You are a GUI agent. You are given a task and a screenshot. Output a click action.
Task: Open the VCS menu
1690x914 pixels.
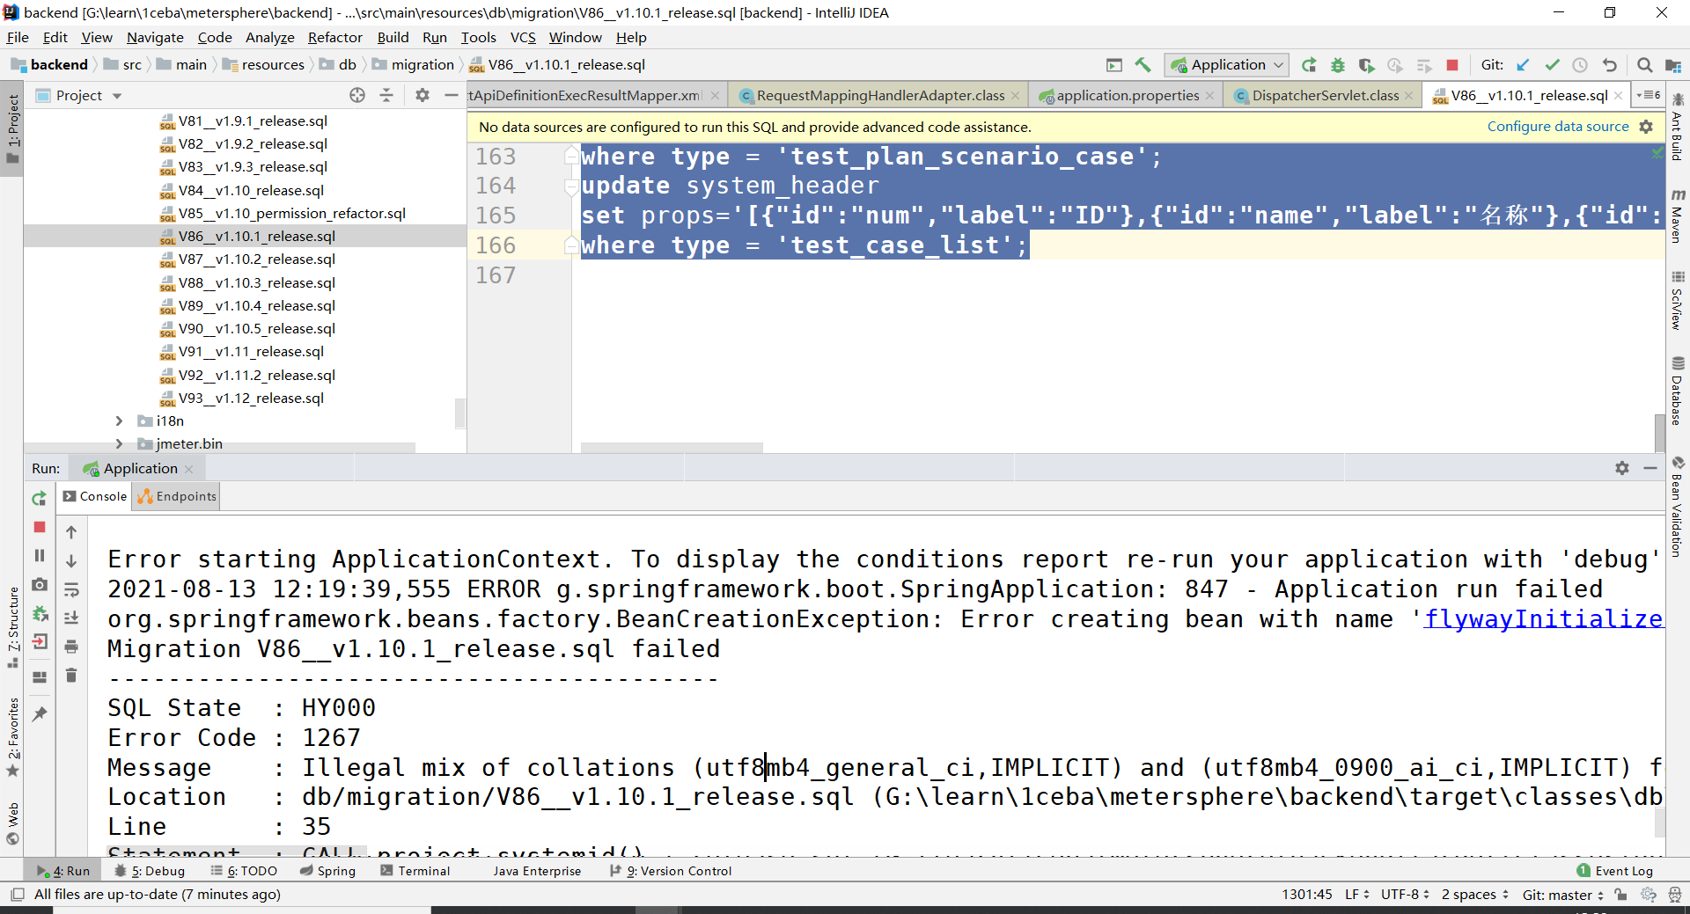tap(523, 37)
